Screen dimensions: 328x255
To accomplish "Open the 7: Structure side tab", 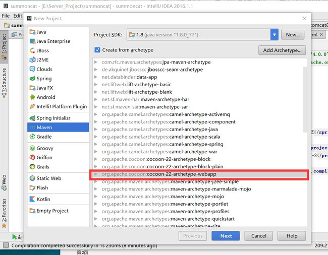I will pos(4,83).
